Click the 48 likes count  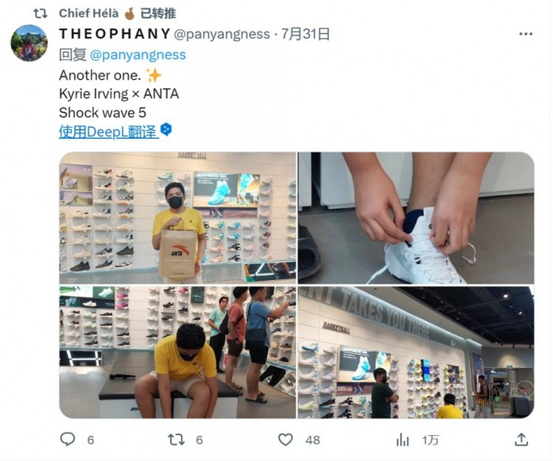[x=313, y=440]
